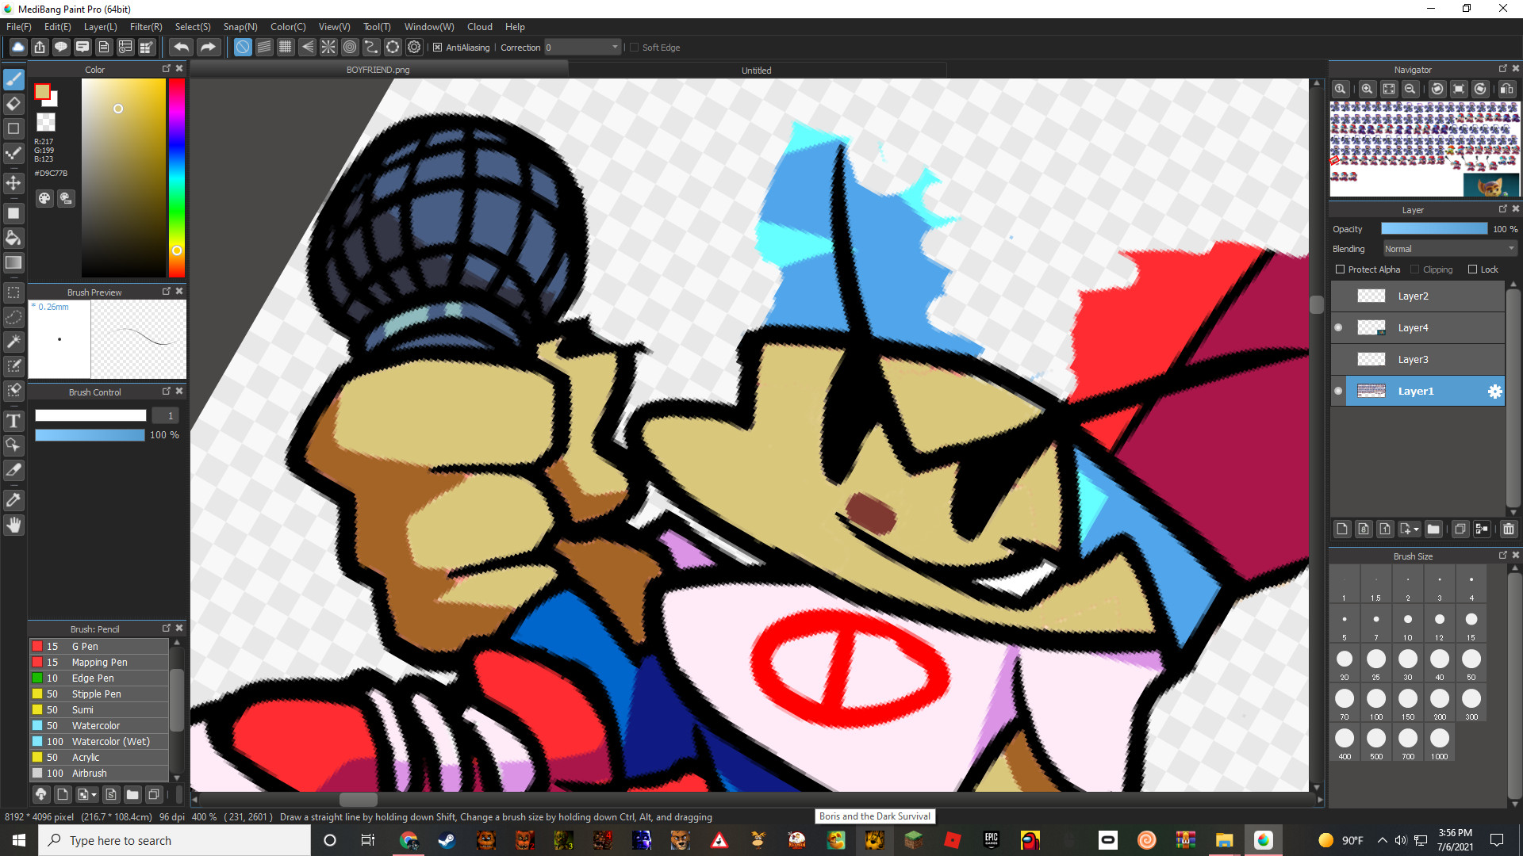Delete the selected layer with trash icon
The height and width of the screenshot is (856, 1523).
click(x=1509, y=529)
